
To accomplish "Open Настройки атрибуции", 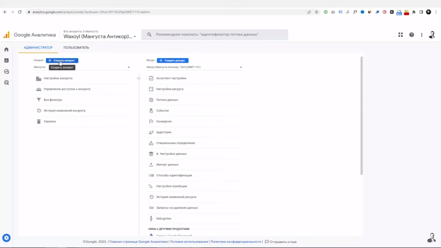I will 171,186.
